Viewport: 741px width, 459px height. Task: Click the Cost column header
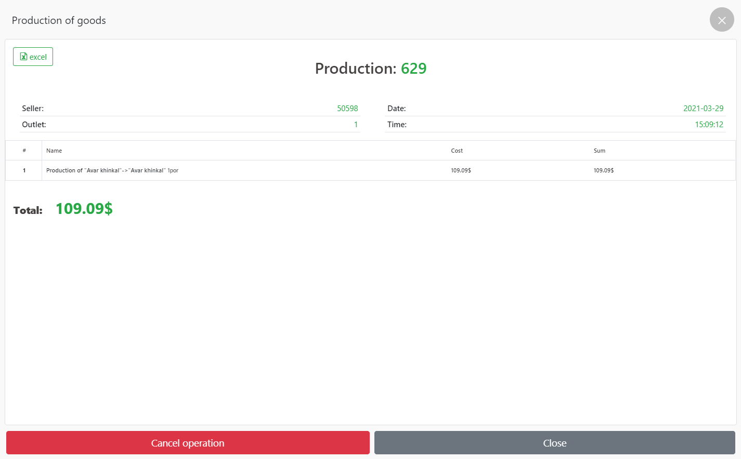point(457,151)
